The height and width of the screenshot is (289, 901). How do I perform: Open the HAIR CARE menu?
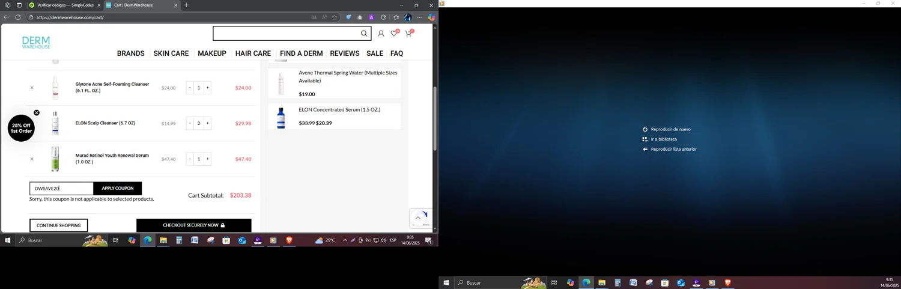pyautogui.click(x=253, y=53)
